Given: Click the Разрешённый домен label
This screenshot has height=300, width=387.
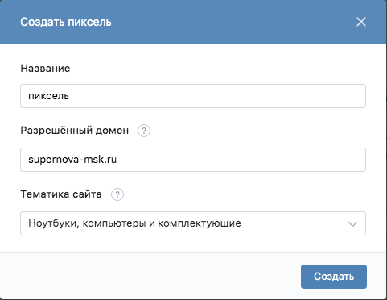Looking at the screenshot, I should click(x=75, y=131).
